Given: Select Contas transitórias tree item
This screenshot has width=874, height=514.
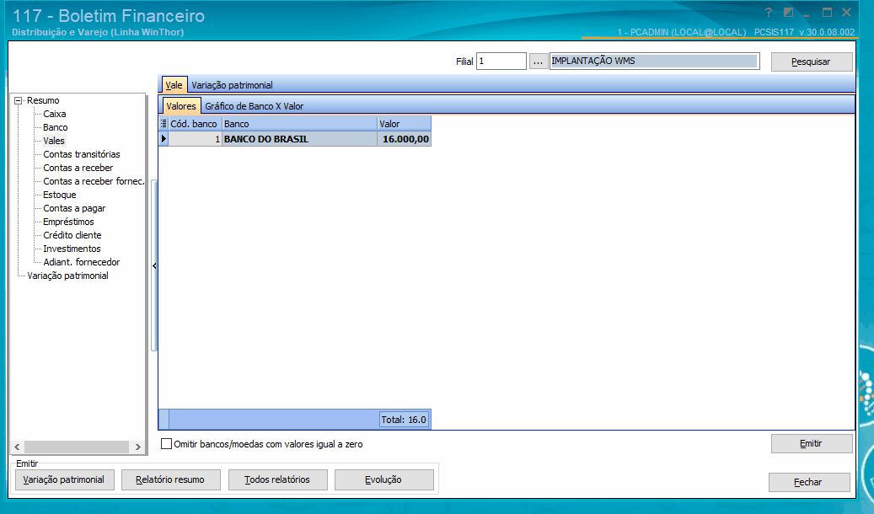Looking at the screenshot, I should [82, 154].
